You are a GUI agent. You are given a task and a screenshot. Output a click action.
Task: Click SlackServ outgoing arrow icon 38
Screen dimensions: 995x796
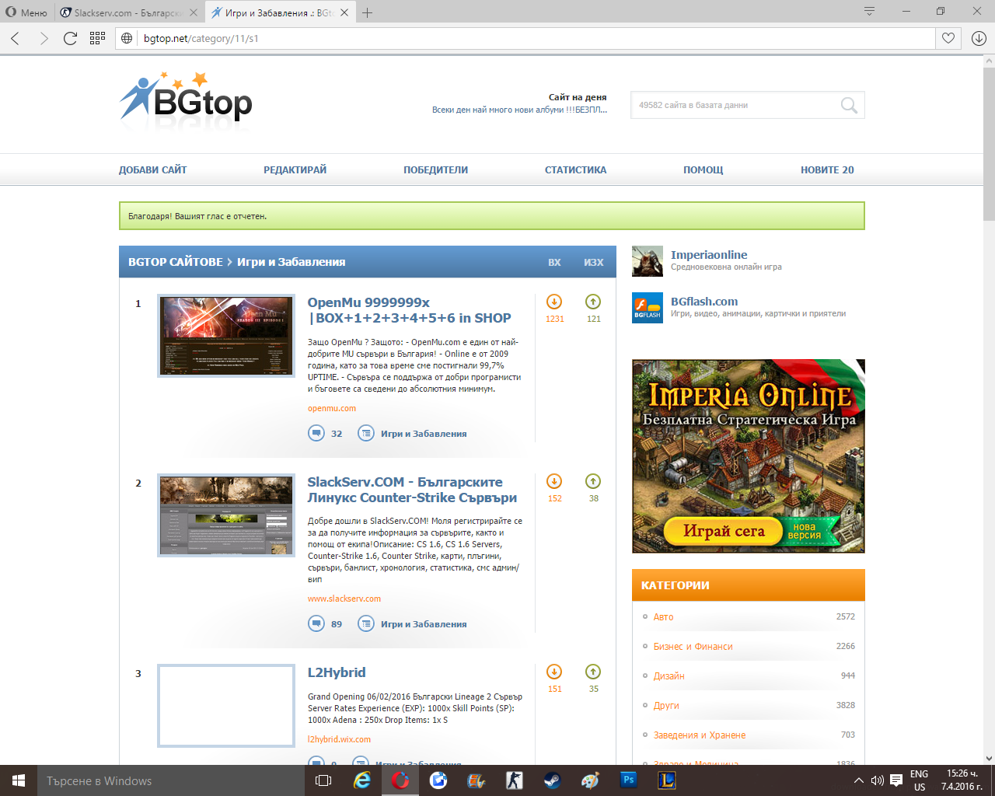[x=593, y=481]
